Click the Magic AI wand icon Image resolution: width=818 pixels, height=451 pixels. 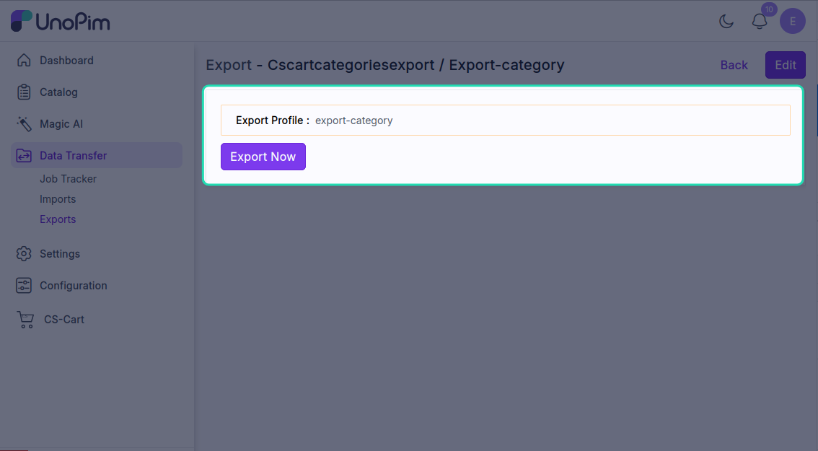(24, 123)
